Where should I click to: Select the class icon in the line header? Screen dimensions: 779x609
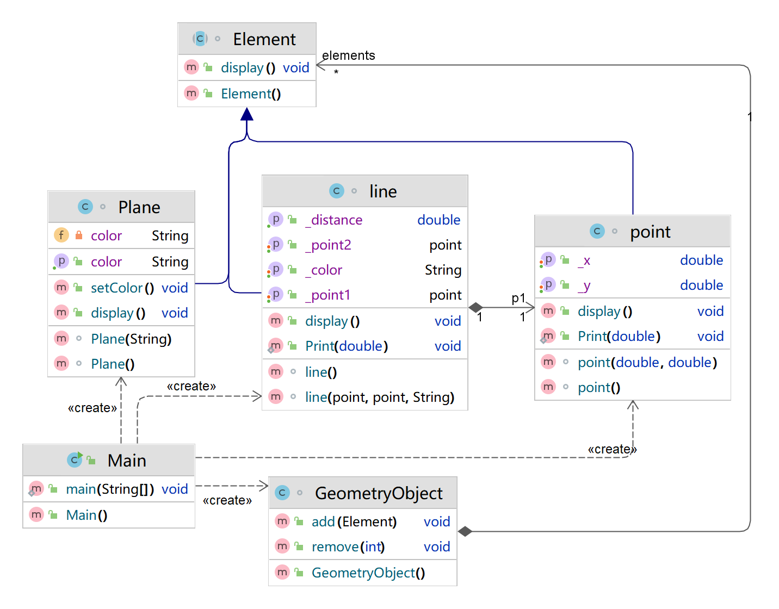pos(337,191)
